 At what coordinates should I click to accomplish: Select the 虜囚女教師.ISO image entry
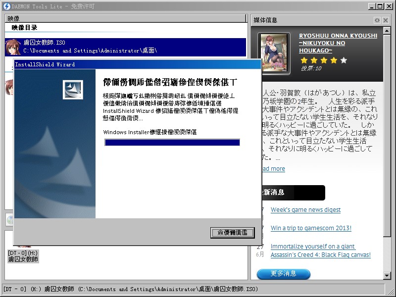click(x=125, y=47)
